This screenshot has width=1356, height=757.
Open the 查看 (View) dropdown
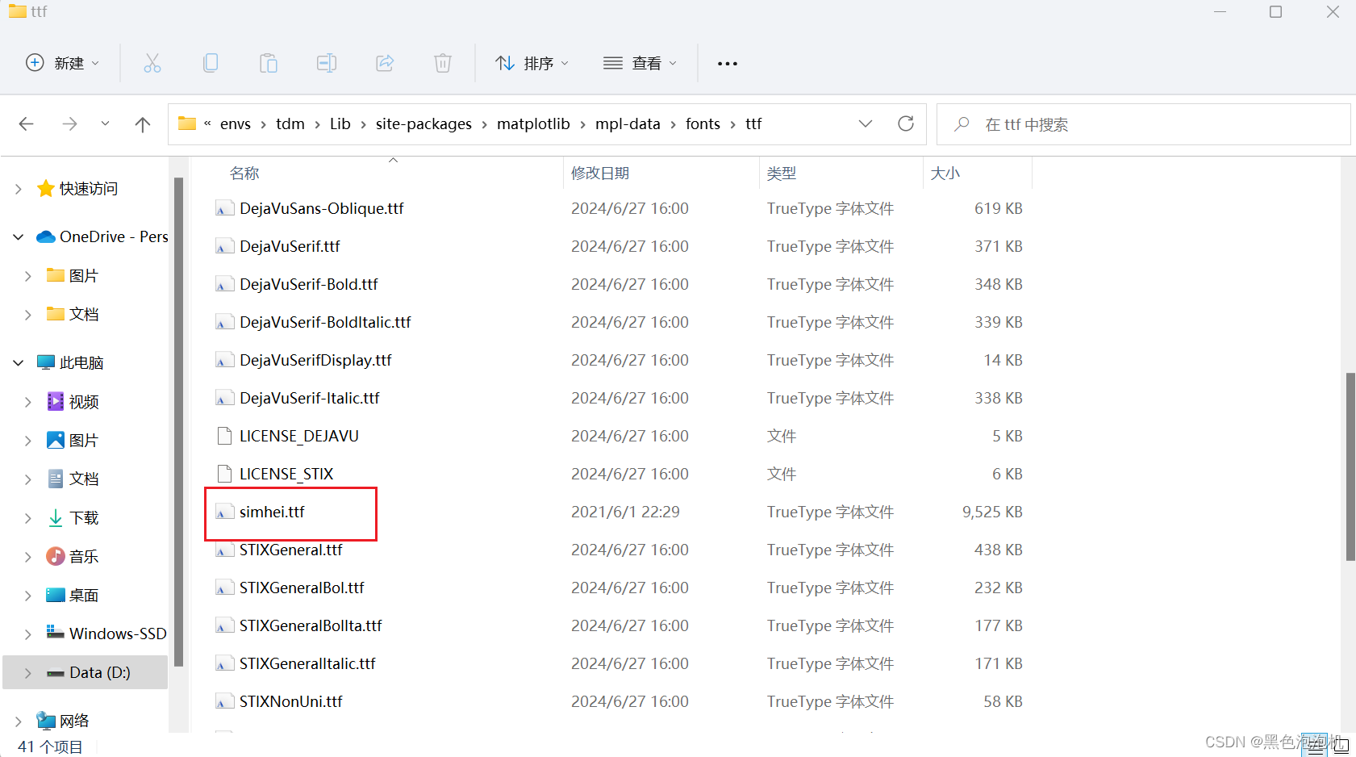tap(640, 63)
